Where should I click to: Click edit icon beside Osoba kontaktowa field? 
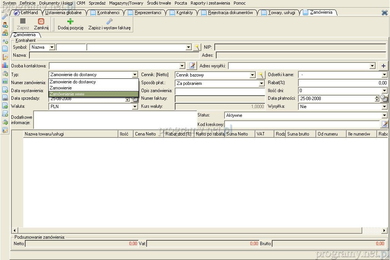click(x=193, y=66)
